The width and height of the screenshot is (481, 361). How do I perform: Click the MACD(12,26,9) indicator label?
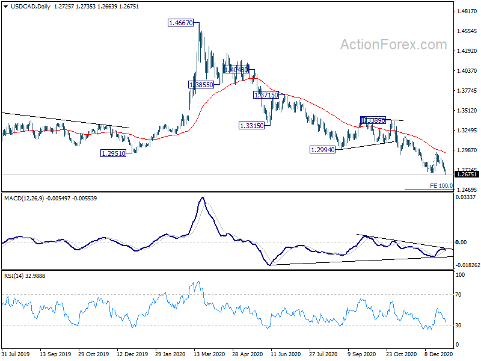(24, 199)
